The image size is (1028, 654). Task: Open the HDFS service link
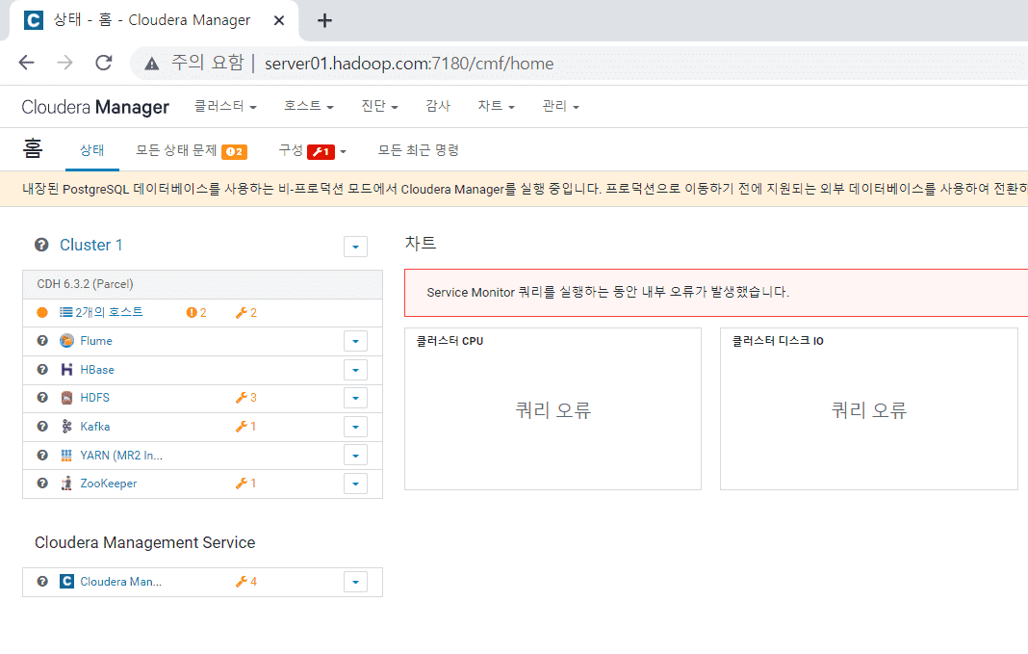94,398
